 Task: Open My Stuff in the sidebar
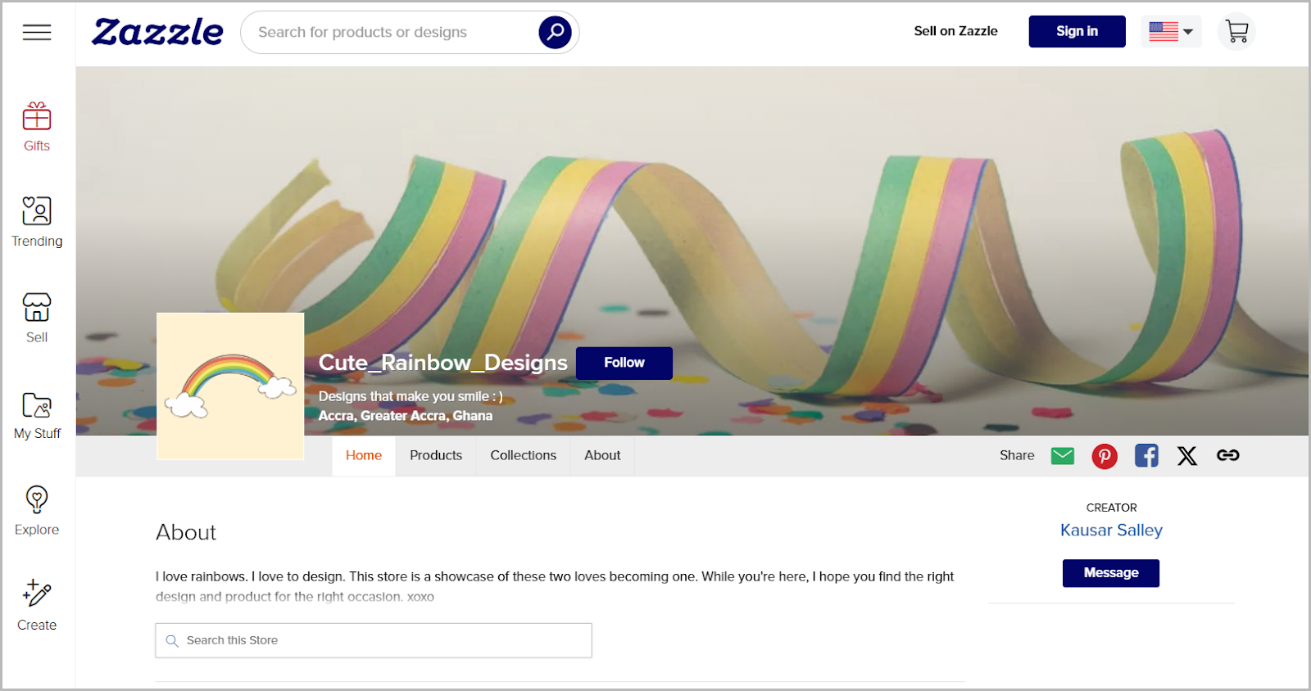click(37, 415)
